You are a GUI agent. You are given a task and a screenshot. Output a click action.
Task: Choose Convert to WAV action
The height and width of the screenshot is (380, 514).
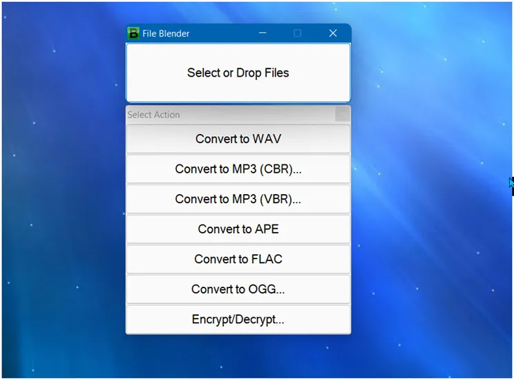pos(238,139)
